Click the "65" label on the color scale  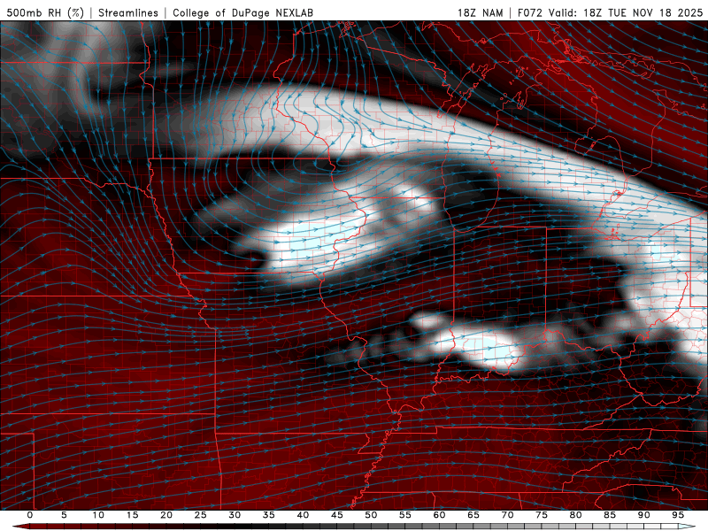tap(473, 515)
